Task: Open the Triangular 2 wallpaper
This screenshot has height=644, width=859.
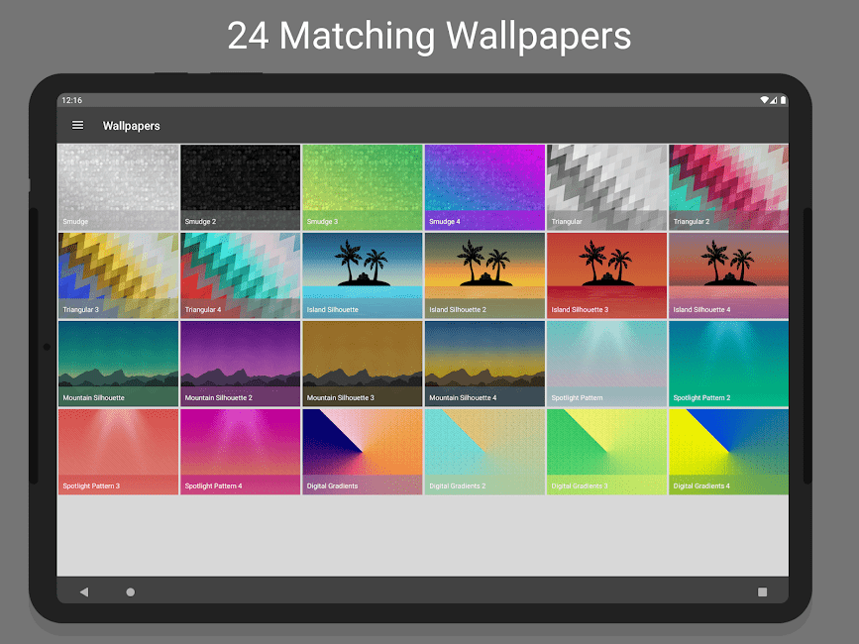Action: pyautogui.click(x=728, y=187)
